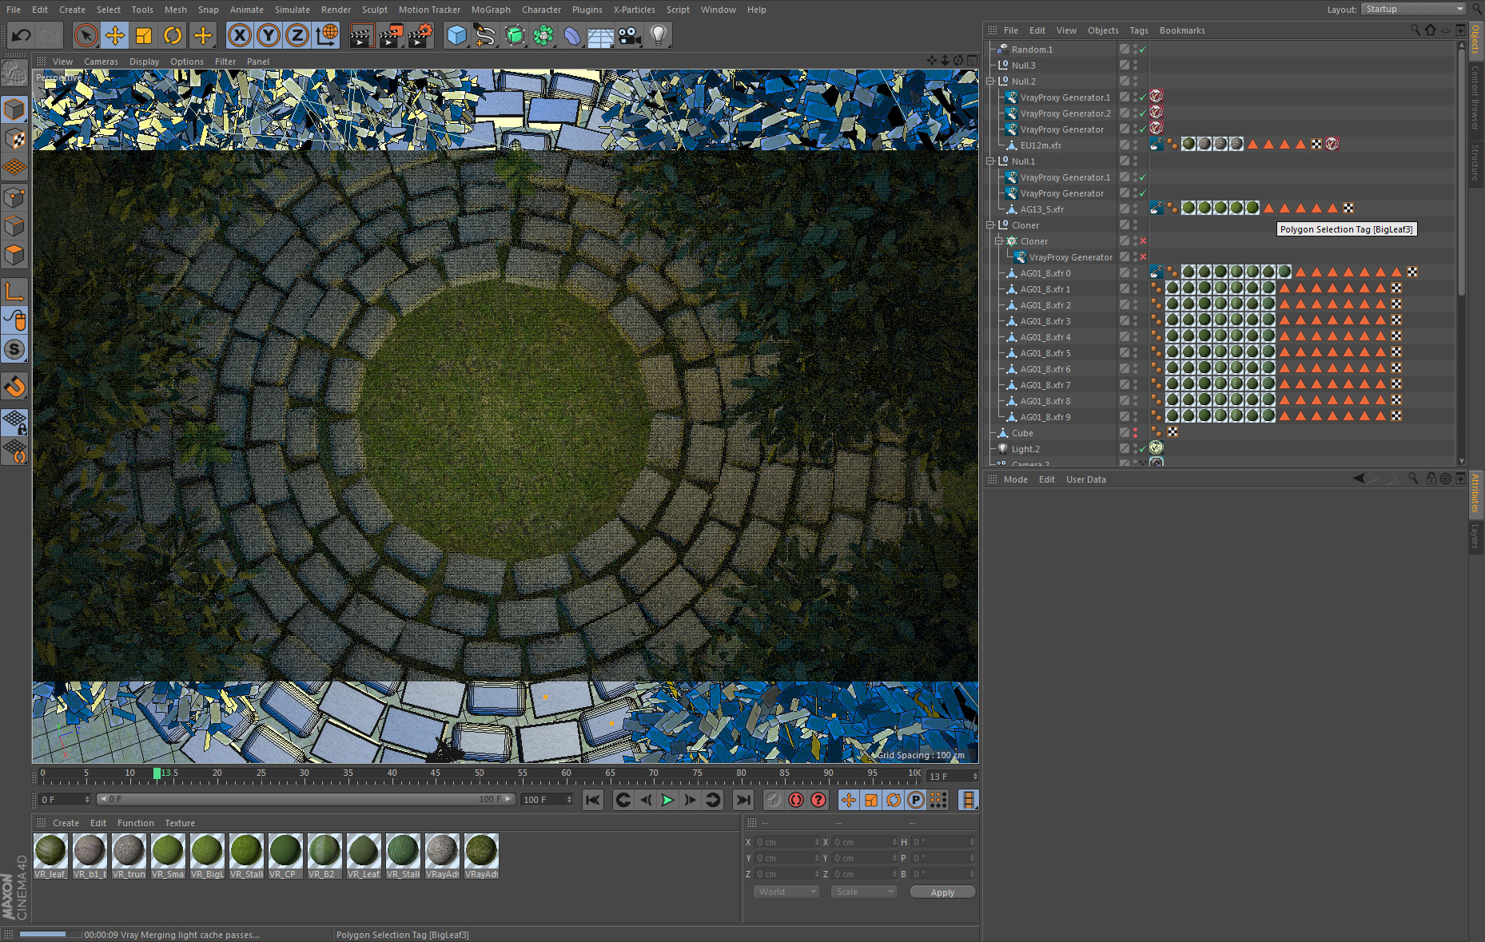Click the Apply button in coordinates panel
1485x942 pixels.
(942, 892)
